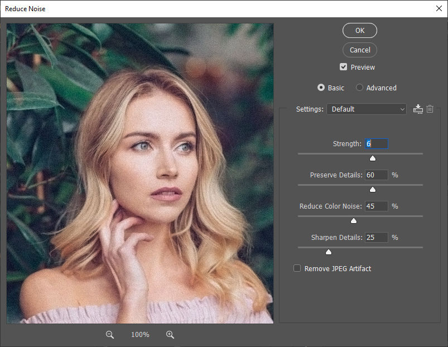448x347 pixels.
Task: Focus the Strength value field
Action: [377, 144]
